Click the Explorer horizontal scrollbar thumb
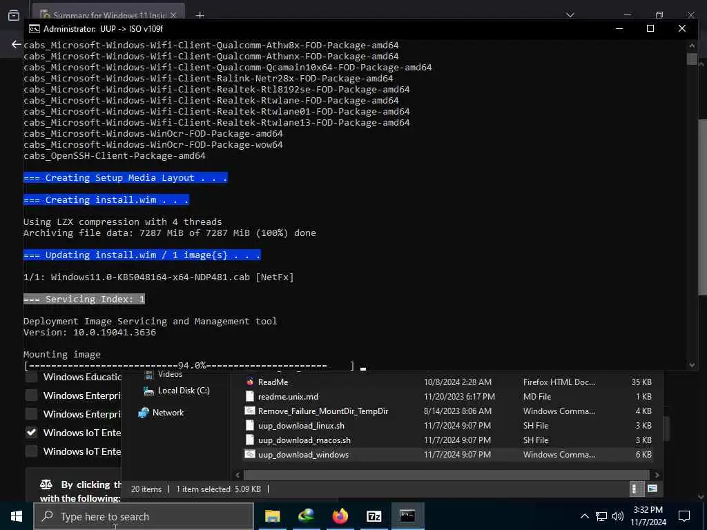 447,475
